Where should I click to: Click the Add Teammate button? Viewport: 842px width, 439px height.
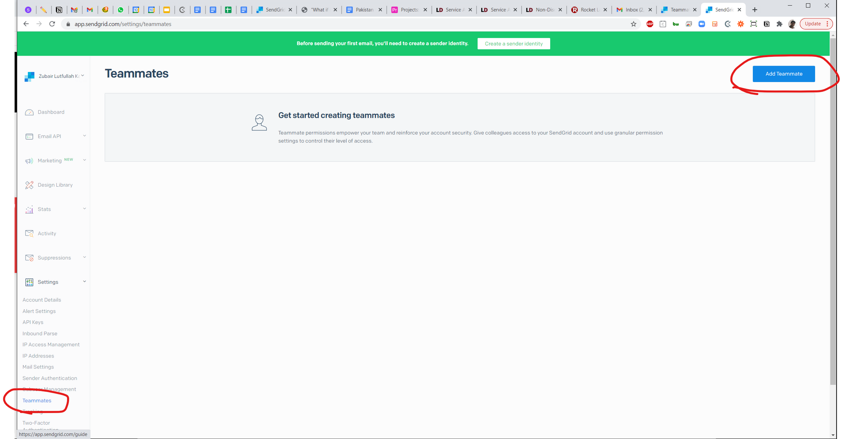783,74
